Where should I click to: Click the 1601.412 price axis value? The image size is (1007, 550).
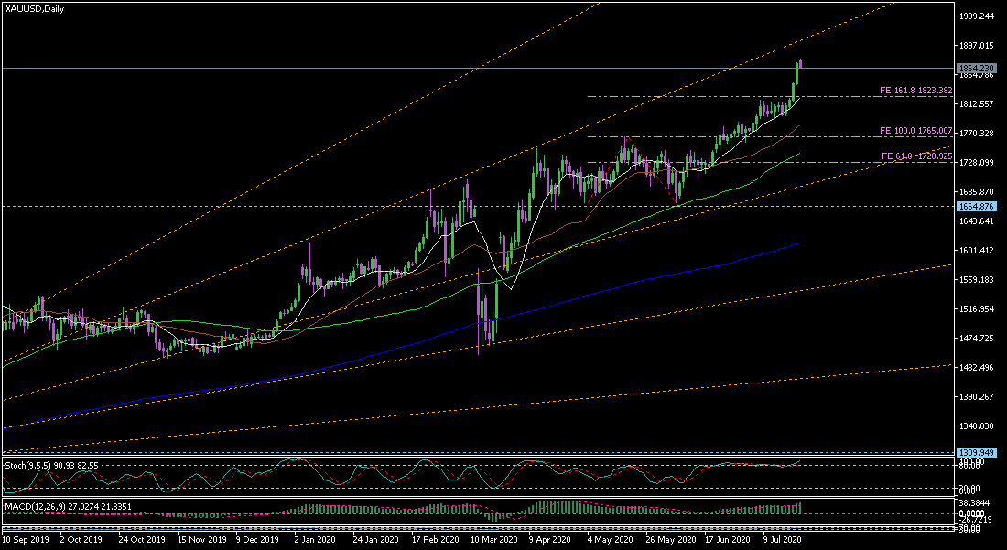(976, 251)
